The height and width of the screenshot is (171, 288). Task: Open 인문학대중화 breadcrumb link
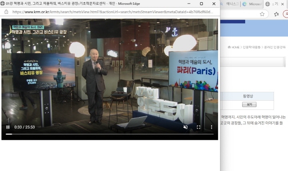click(252, 47)
